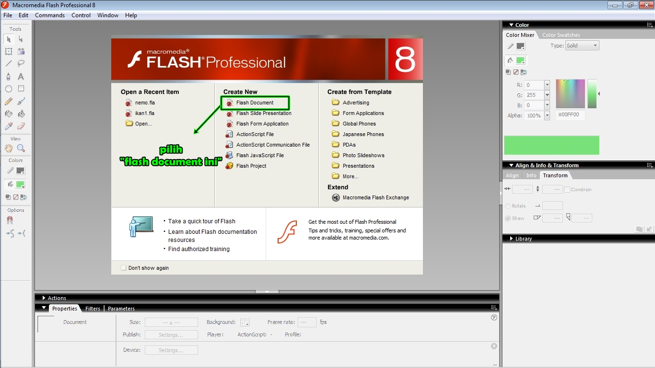This screenshot has height=368, width=655.
Task: Select the Lasso tool
Action: [21, 63]
